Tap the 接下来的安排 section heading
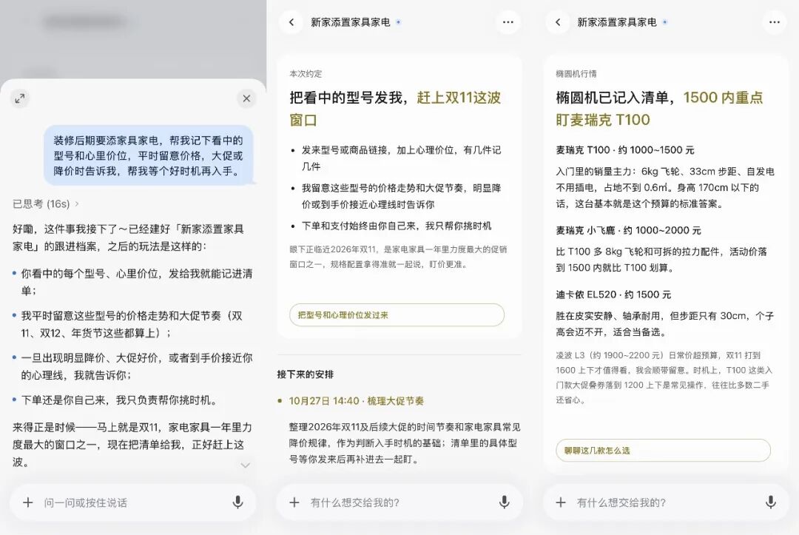The image size is (799, 535). pos(306,374)
